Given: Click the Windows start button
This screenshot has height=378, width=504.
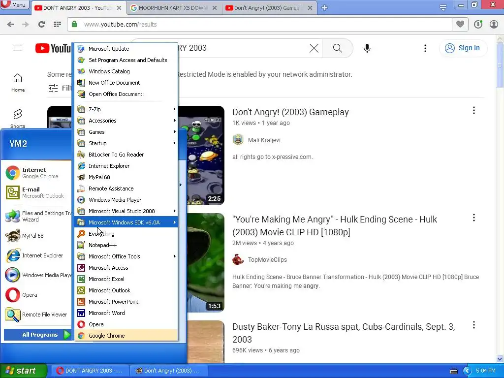Looking at the screenshot, I should pos(23,371).
